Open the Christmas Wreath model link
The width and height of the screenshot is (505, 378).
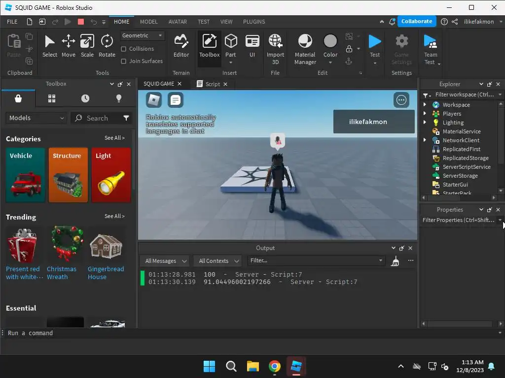[x=62, y=273]
